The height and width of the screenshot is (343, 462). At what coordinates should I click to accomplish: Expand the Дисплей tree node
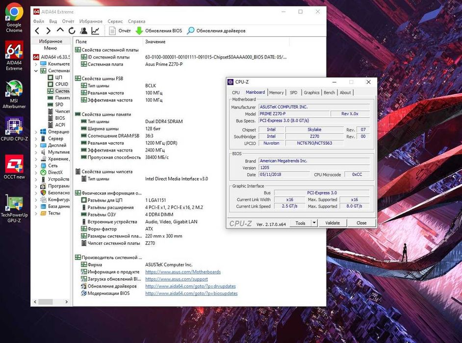pyautogui.click(x=36, y=145)
